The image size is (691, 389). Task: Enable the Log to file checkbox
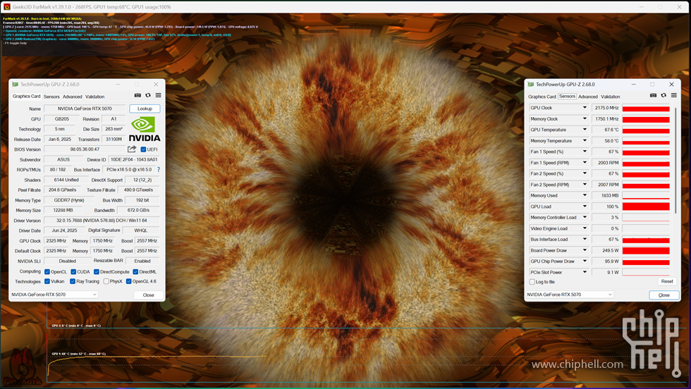point(532,282)
